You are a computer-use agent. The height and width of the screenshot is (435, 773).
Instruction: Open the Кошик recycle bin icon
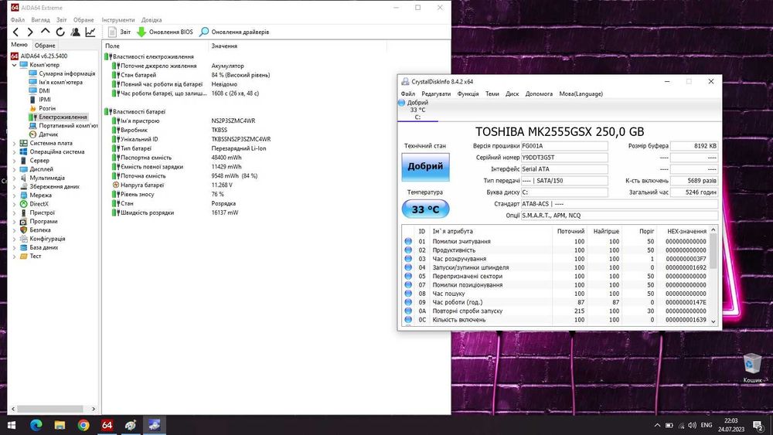click(x=752, y=368)
